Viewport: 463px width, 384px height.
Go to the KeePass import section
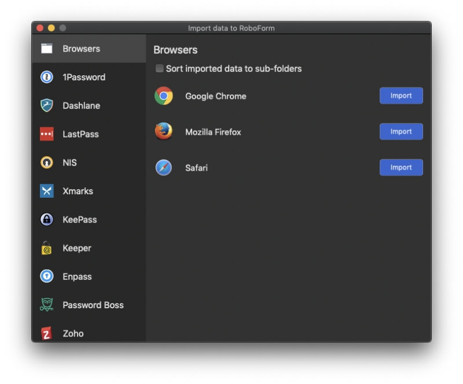pyautogui.click(x=89, y=219)
